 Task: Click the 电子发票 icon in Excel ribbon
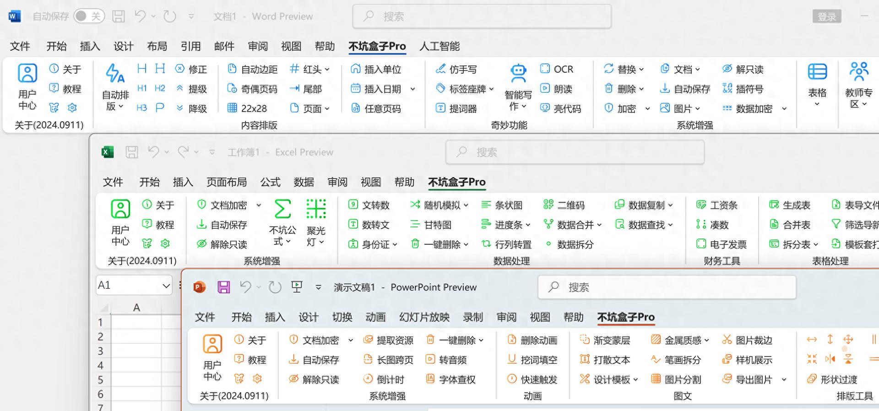point(701,244)
